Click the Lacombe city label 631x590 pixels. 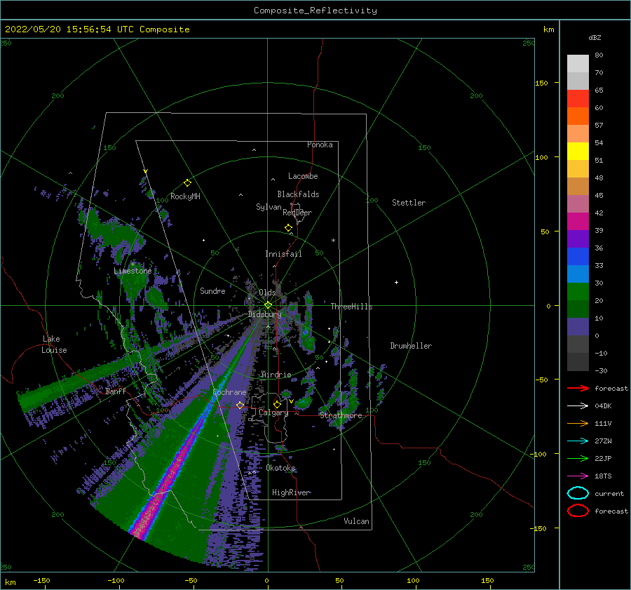[303, 176]
